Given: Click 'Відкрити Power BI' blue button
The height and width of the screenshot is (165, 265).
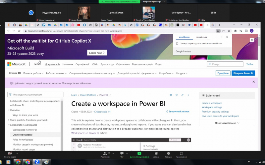Looking at the screenshot, I should tap(243, 73).
